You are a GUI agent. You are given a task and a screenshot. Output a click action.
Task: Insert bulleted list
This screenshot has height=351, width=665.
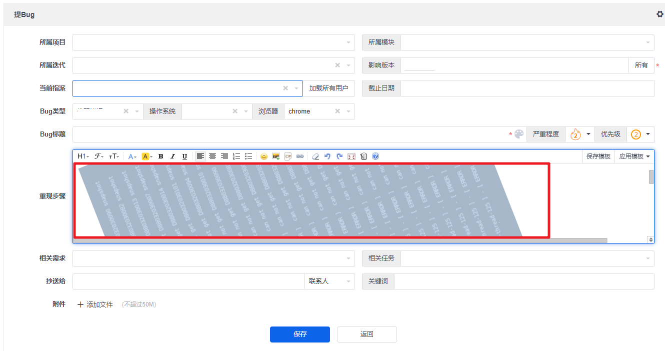(x=248, y=156)
